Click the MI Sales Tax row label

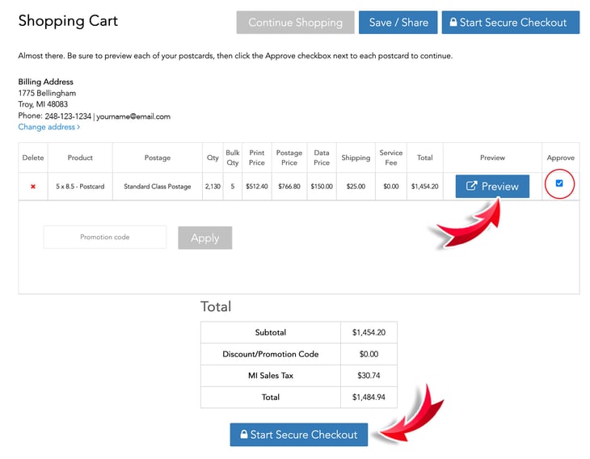270,376
